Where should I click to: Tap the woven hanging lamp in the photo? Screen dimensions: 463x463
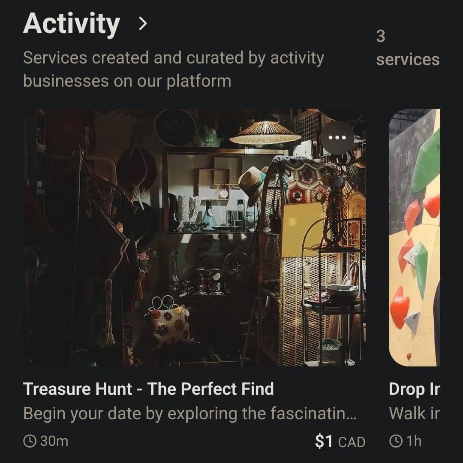pos(265,133)
